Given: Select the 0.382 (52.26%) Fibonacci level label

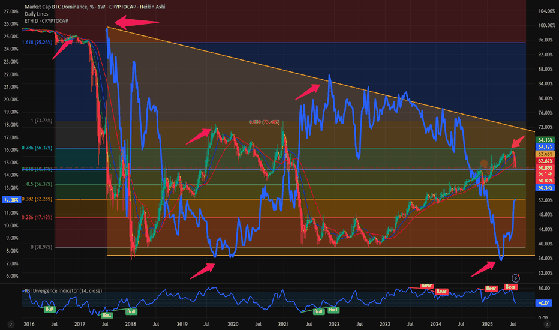Looking at the screenshot, I should (x=37, y=199).
